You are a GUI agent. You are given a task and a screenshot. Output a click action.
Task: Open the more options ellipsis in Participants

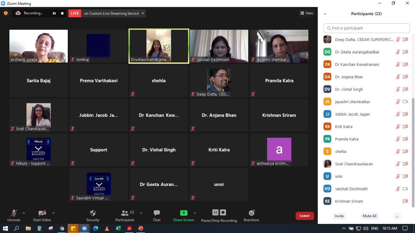[x=397, y=216]
